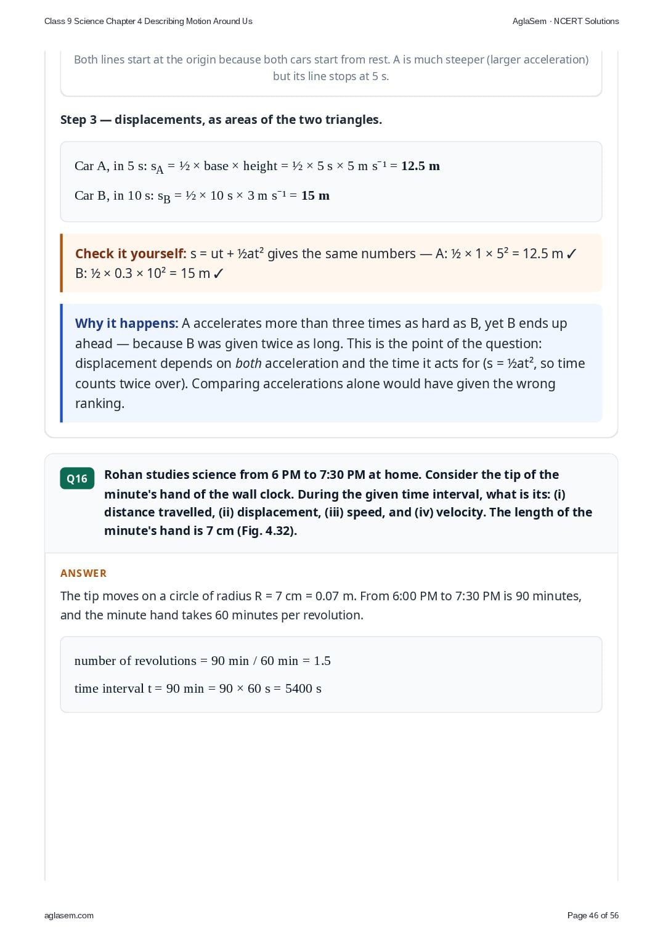Click the Step 3 displacements heading
Viewport: 663px width, 938px height.
221,120
